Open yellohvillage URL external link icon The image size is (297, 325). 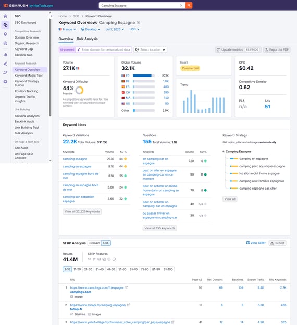pos(172,322)
